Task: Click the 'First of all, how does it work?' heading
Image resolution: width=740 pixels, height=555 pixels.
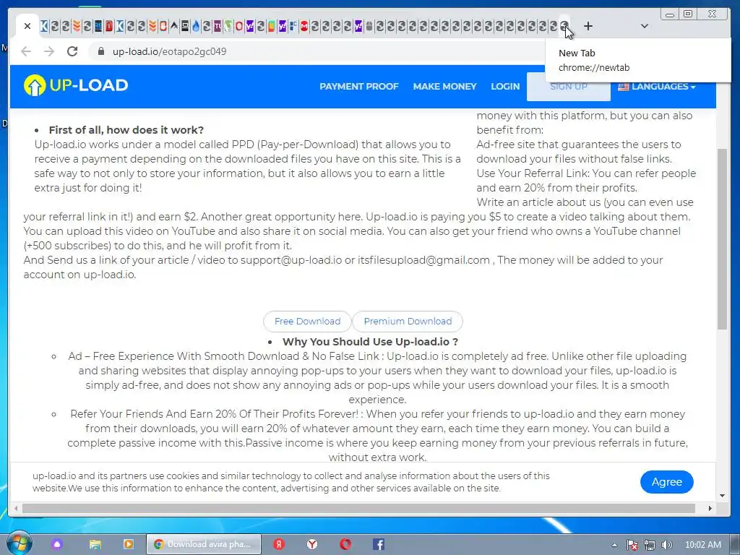Action: tap(126, 130)
